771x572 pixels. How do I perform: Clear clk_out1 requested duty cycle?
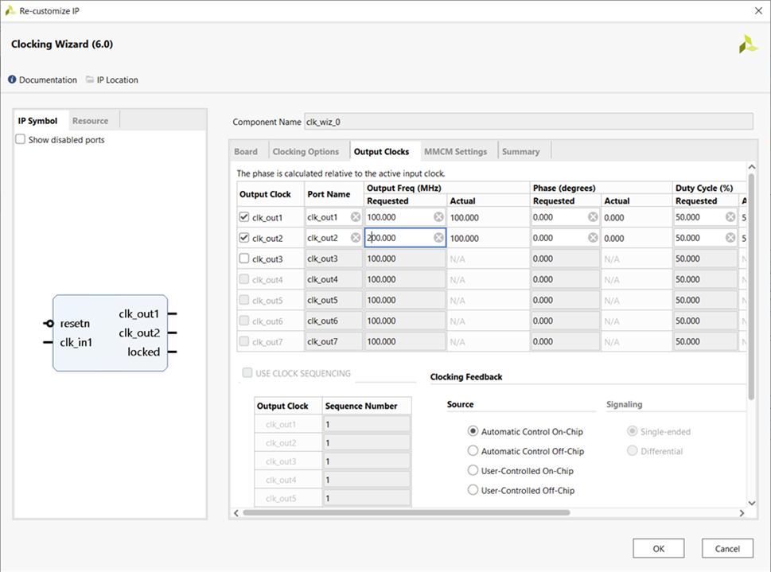(x=730, y=217)
